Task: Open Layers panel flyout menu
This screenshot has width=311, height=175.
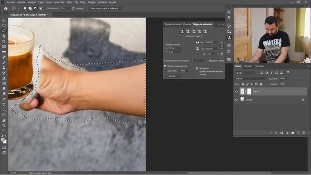Action: click(x=309, y=66)
